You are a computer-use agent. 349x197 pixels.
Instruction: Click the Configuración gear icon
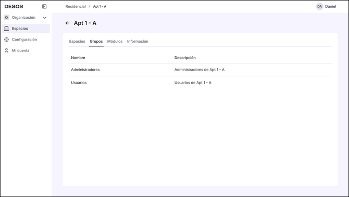(6, 40)
